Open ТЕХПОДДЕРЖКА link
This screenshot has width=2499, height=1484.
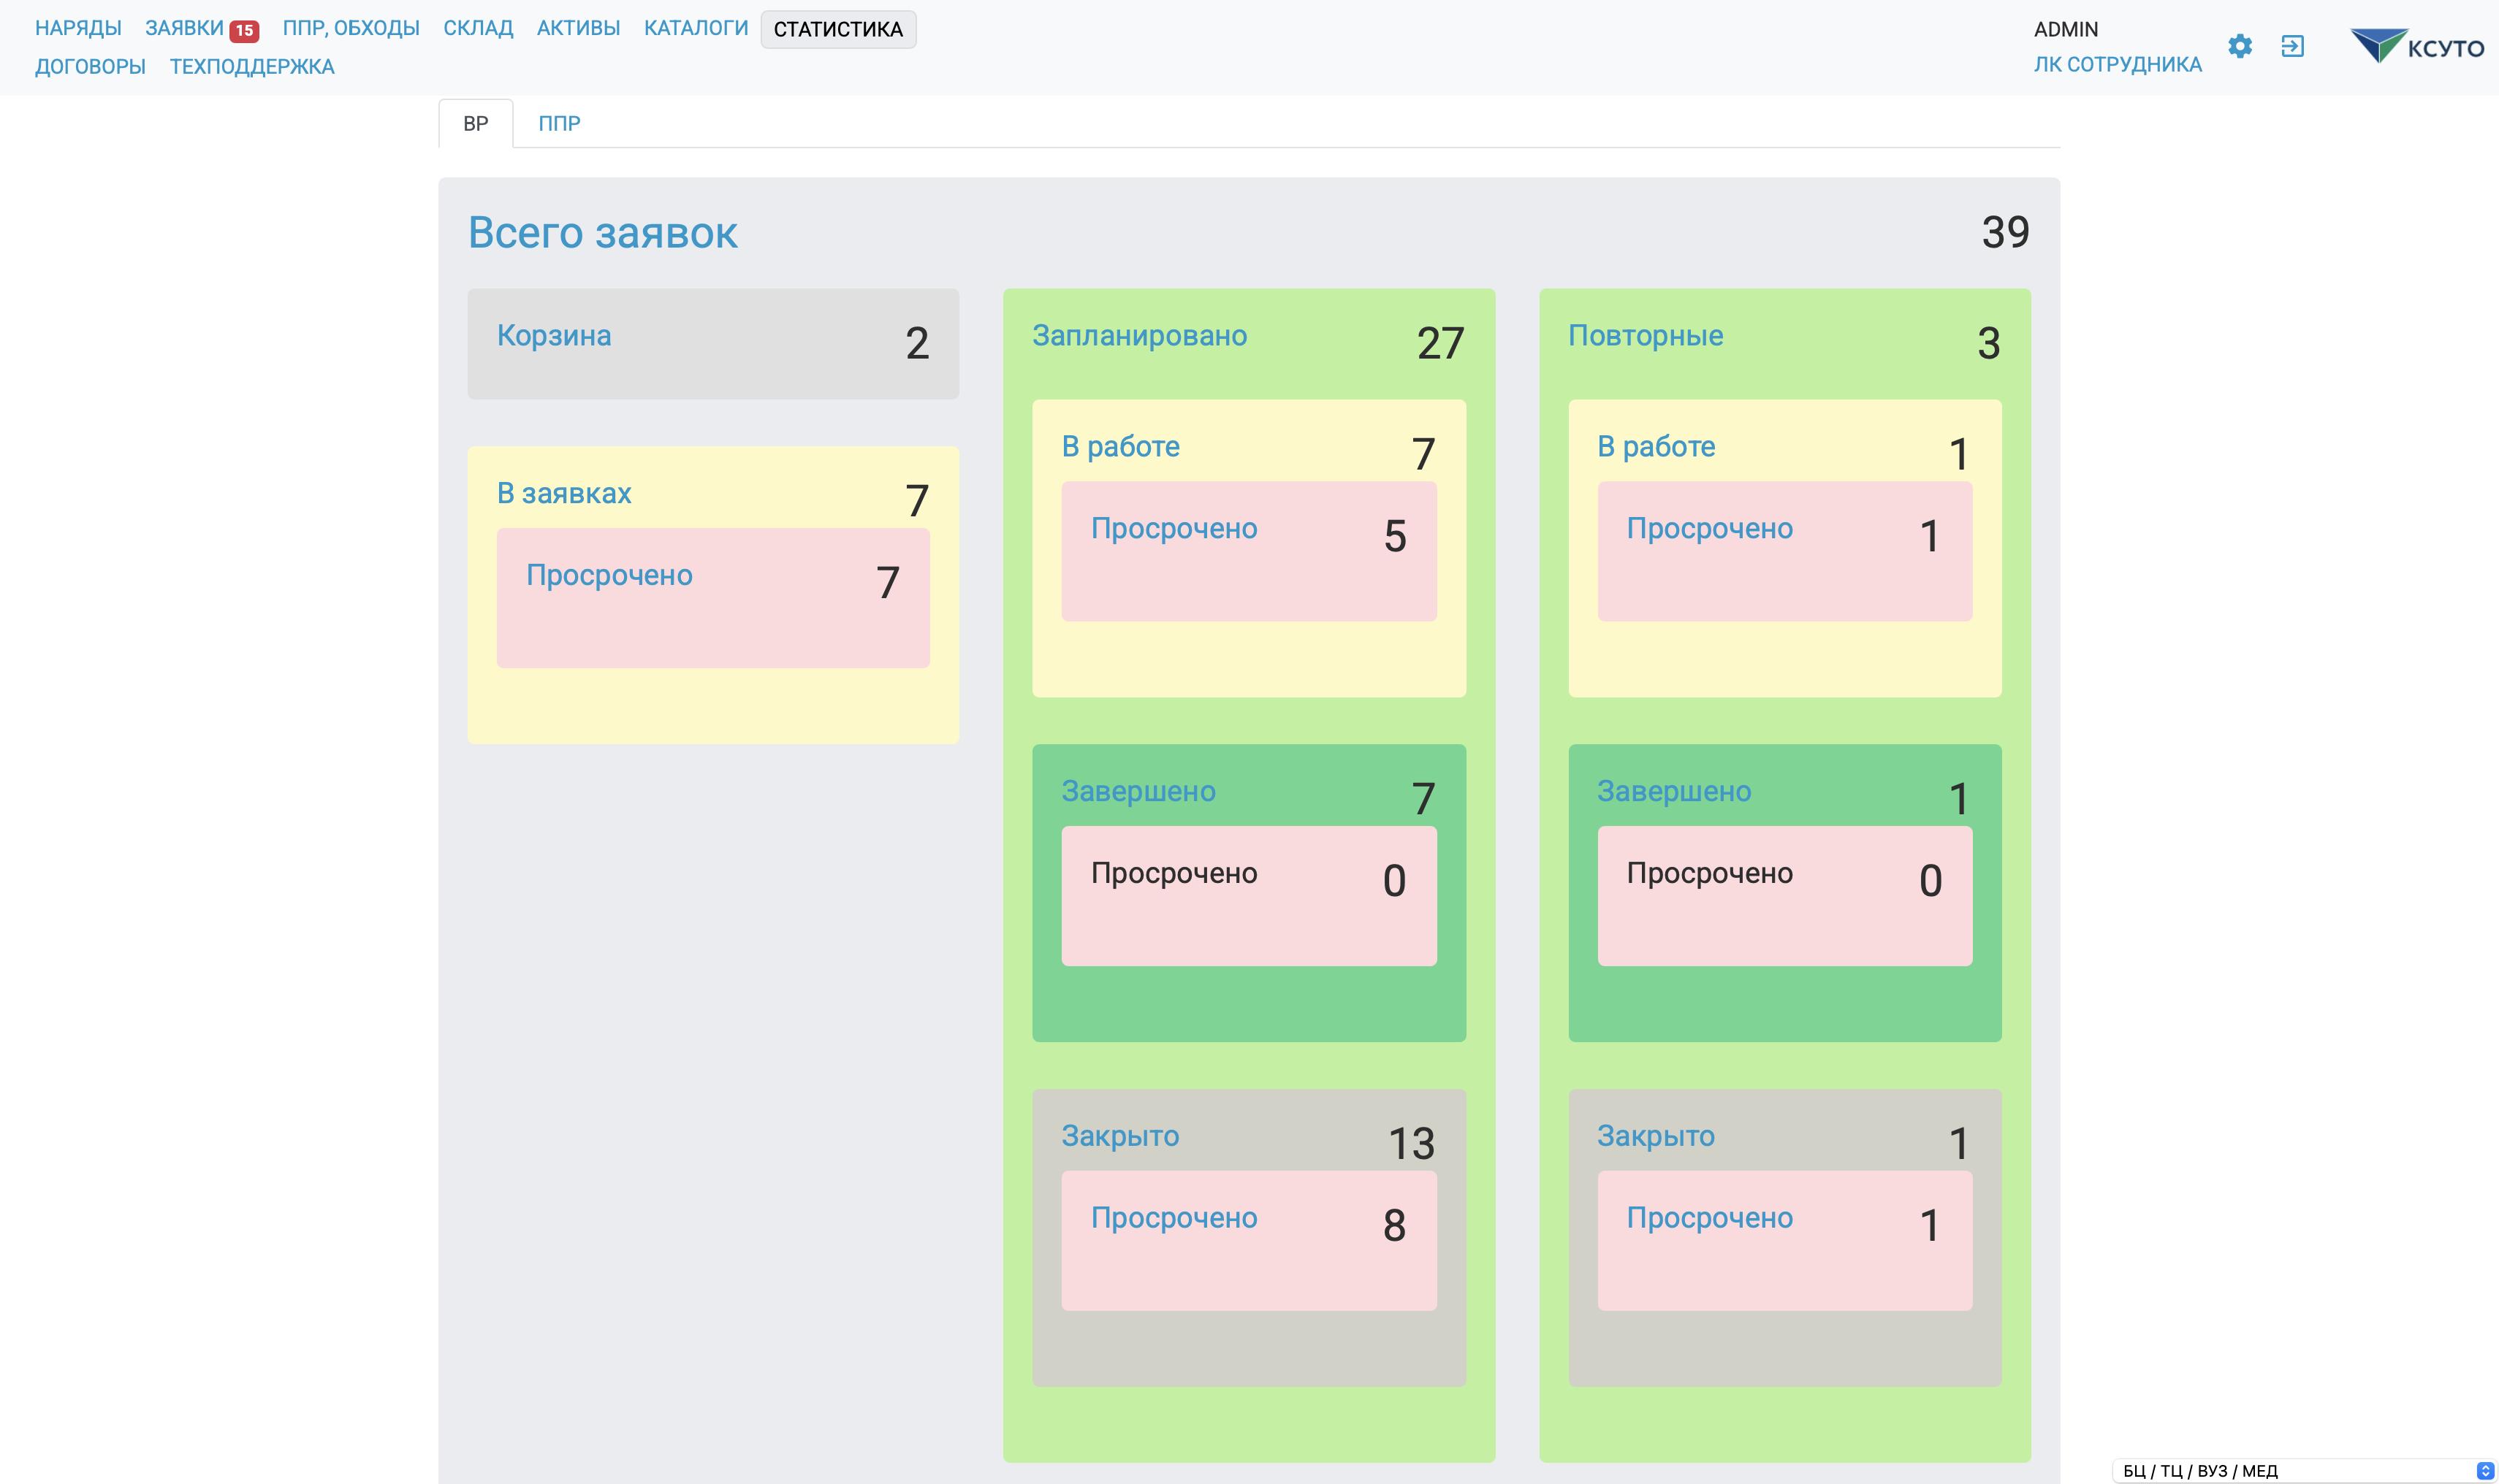251,66
